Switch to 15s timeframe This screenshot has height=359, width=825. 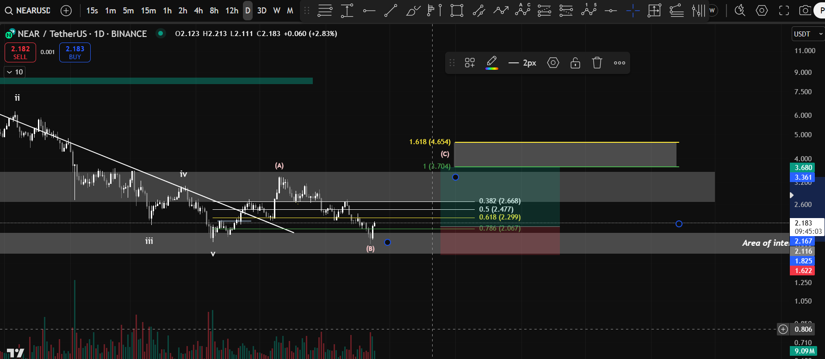[x=92, y=10]
